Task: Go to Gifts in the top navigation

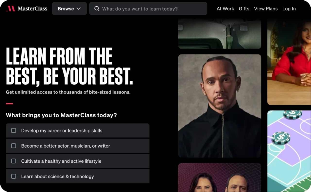Action: 244,9
